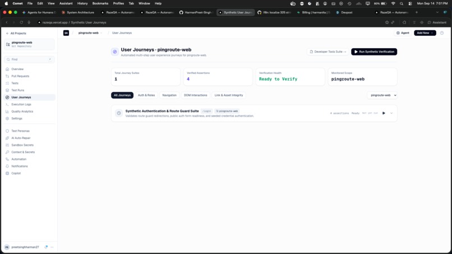Open a new browser tab with plus
The image size is (452, 254).
[x=416, y=12]
